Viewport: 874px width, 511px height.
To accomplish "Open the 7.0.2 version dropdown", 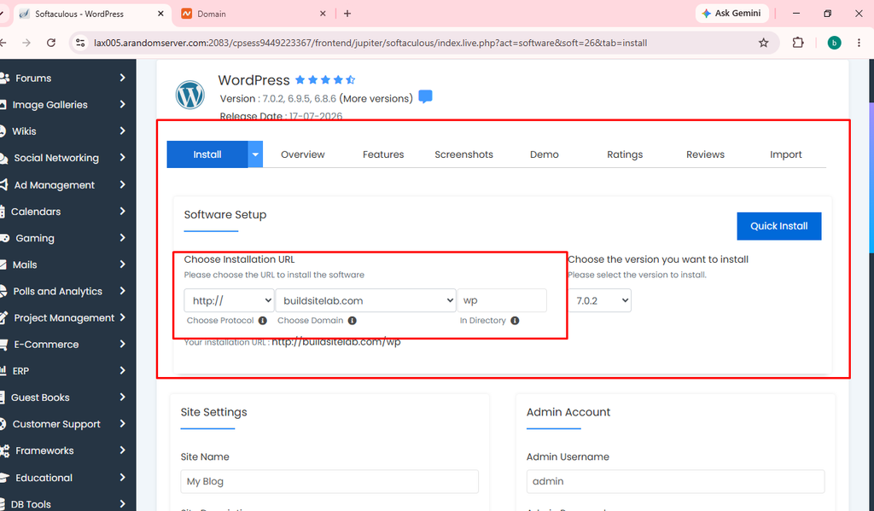I will pyautogui.click(x=600, y=300).
